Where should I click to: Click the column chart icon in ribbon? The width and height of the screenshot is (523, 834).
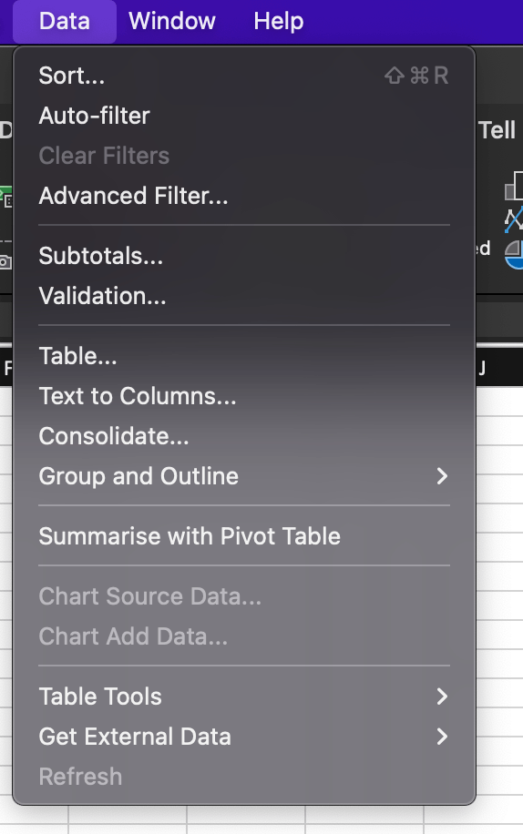pyautogui.click(x=514, y=185)
